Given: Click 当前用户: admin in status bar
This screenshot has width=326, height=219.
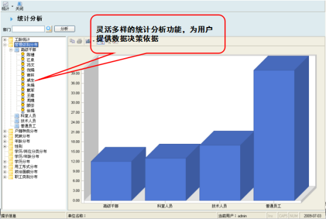Looking at the screenshot, I should [232, 216].
